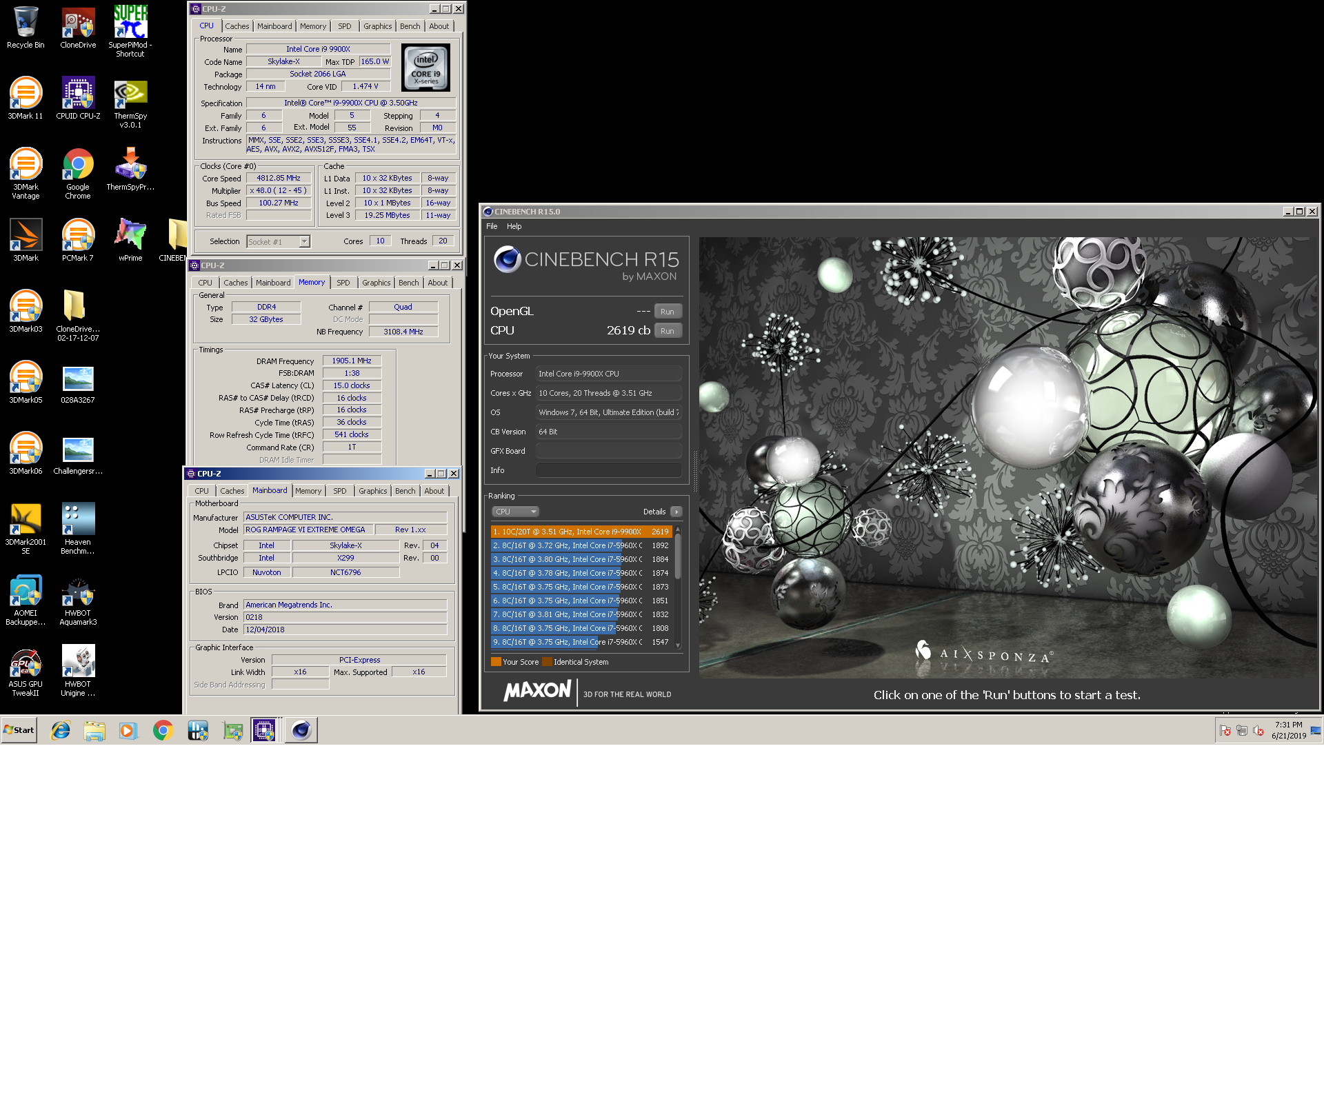Run the OpenGL benchmark test
This screenshot has width=1324, height=1117.
coord(668,312)
